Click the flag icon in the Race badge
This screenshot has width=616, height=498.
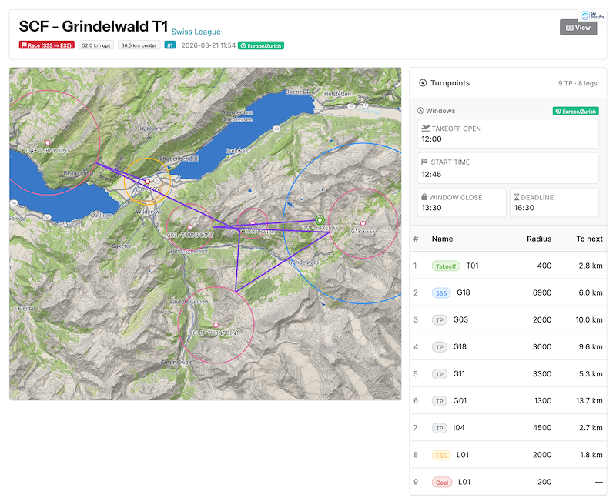tap(25, 45)
